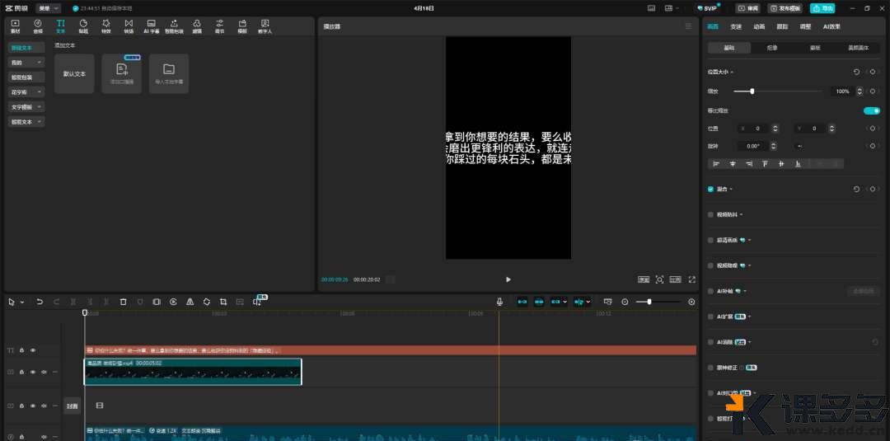
Task: Open the selection tool mode dropdown arrow
Action: point(22,303)
